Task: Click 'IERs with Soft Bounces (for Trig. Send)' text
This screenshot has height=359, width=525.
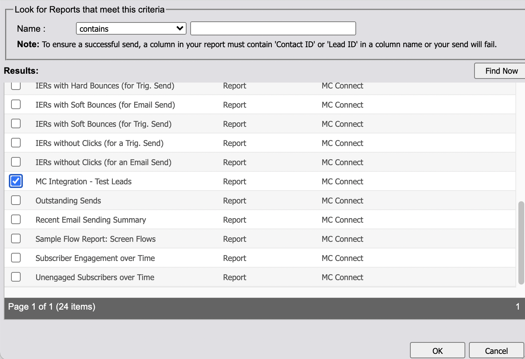Action: 104,124
